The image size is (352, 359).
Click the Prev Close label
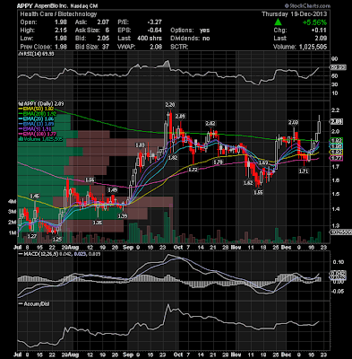[x=36, y=47]
